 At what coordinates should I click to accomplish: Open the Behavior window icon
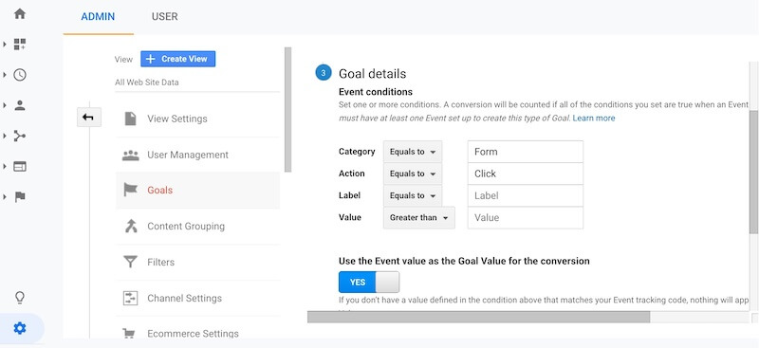(20, 167)
